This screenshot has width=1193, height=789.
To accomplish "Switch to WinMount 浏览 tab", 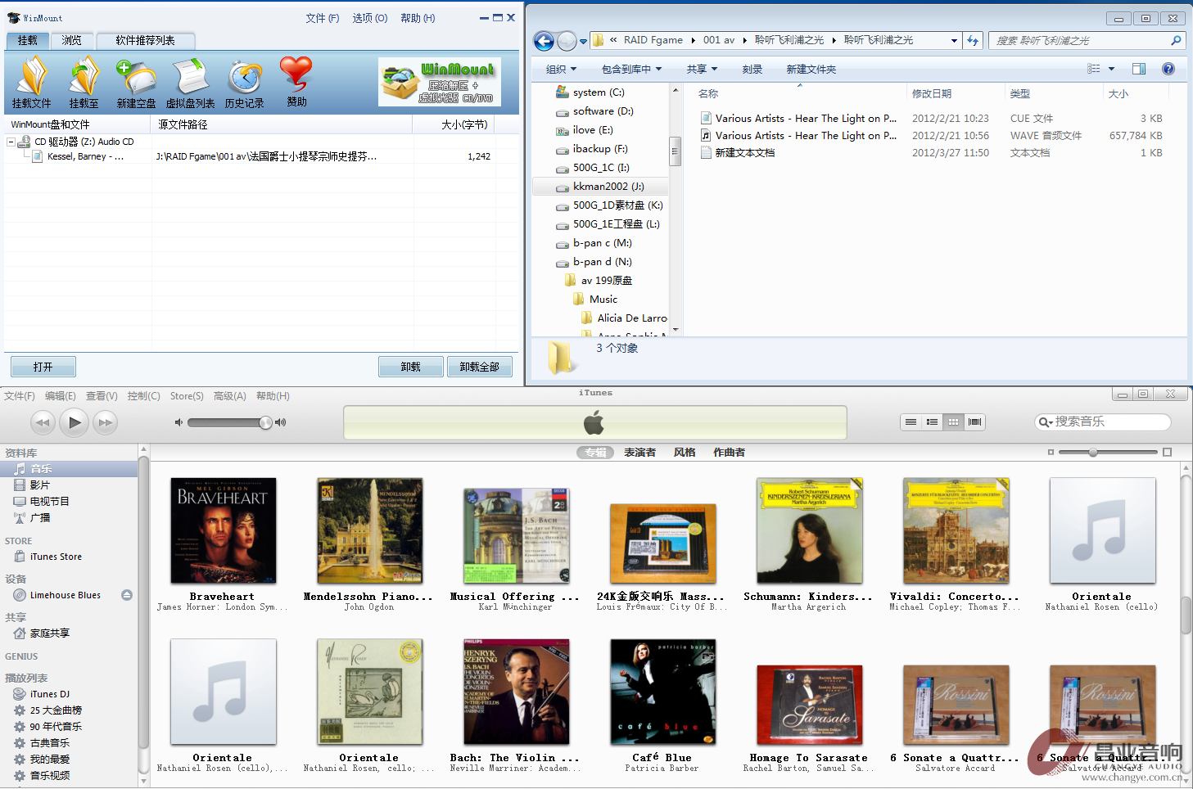I will [x=72, y=40].
